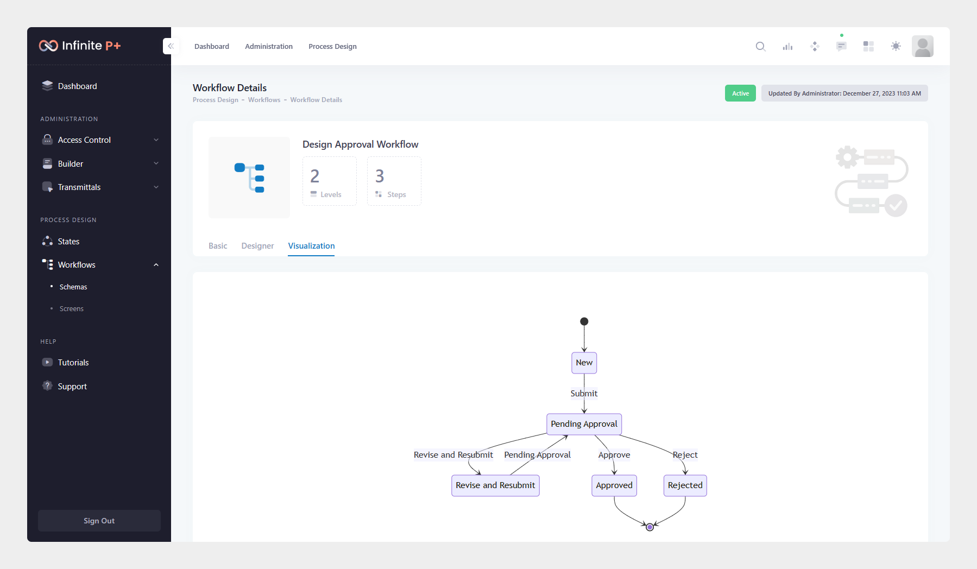
Task: Click the Dashboard layers icon in sidebar
Action: pyautogui.click(x=47, y=86)
